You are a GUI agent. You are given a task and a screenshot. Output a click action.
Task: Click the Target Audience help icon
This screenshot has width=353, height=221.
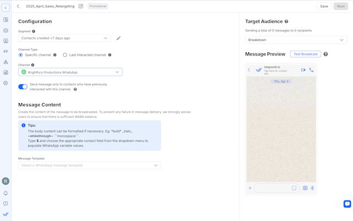click(x=286, y=21)
